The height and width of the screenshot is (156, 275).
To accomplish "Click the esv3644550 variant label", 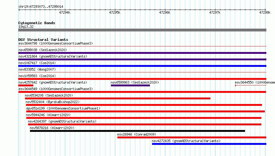I will [255, 82].
